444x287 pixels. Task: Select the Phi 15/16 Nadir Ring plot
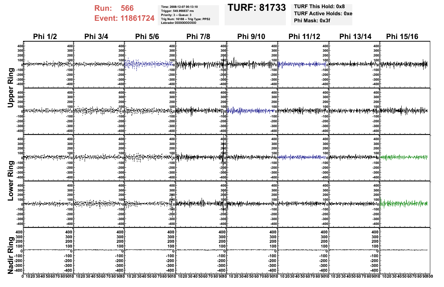tap(405, 251)
